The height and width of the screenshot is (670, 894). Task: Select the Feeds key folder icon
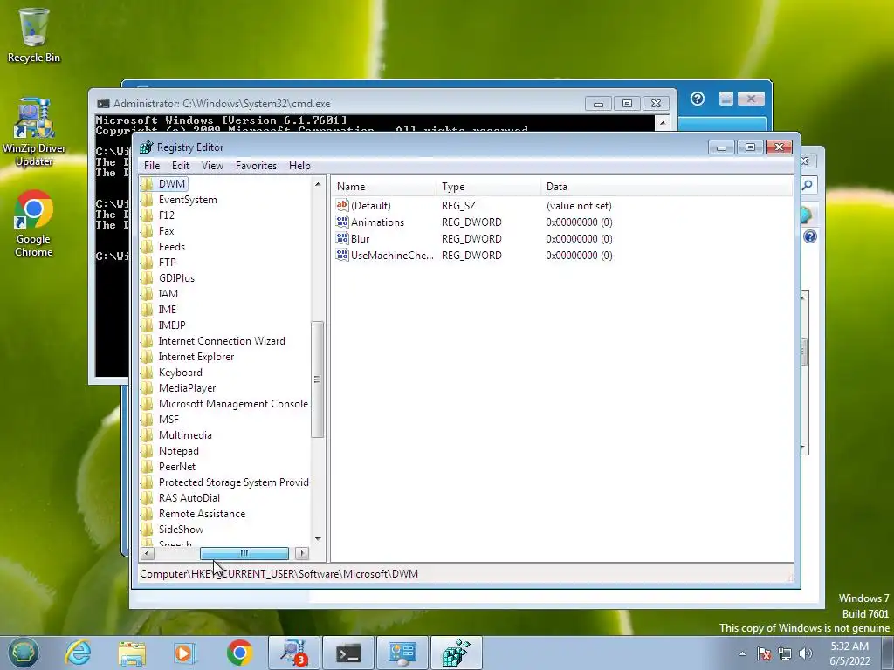[148, 247]
